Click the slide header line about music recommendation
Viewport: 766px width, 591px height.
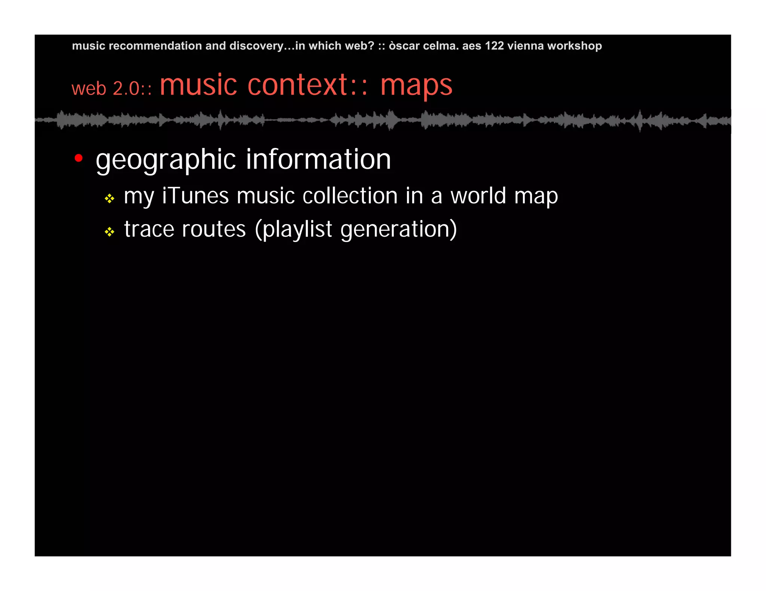tap(337, 46)
